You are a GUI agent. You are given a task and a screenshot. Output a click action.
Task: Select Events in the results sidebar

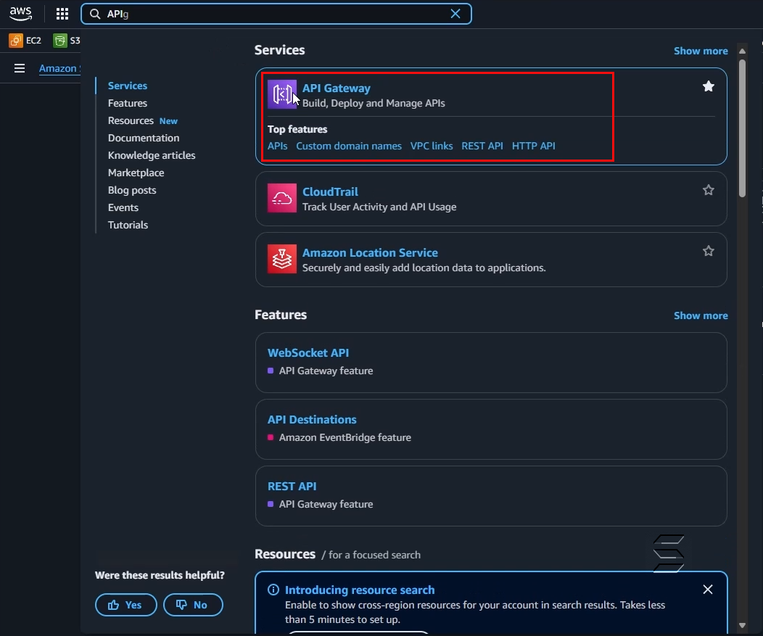[x=123, y=208]
